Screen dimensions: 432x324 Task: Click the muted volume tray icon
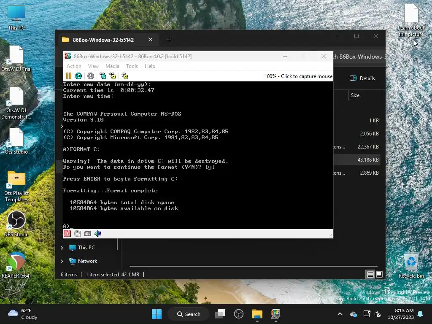coord(378,314)
